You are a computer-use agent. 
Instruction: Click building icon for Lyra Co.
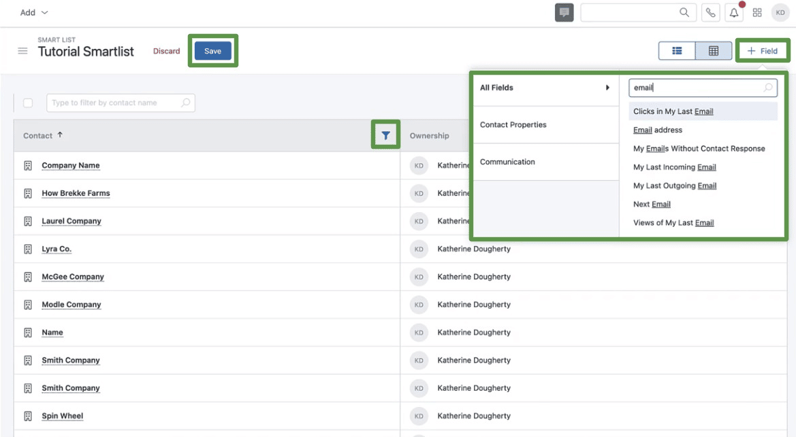(x=28, y=249)
